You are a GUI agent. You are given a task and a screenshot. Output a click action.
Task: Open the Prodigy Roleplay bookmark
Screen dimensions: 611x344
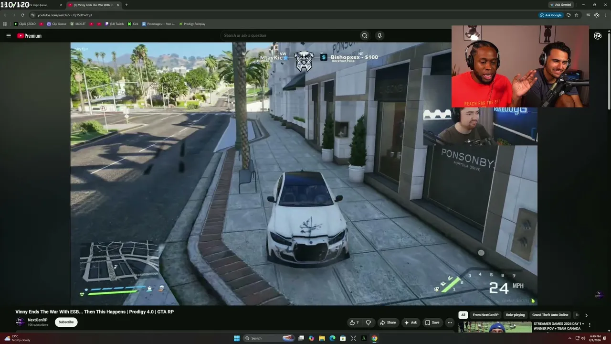(192, 24)
